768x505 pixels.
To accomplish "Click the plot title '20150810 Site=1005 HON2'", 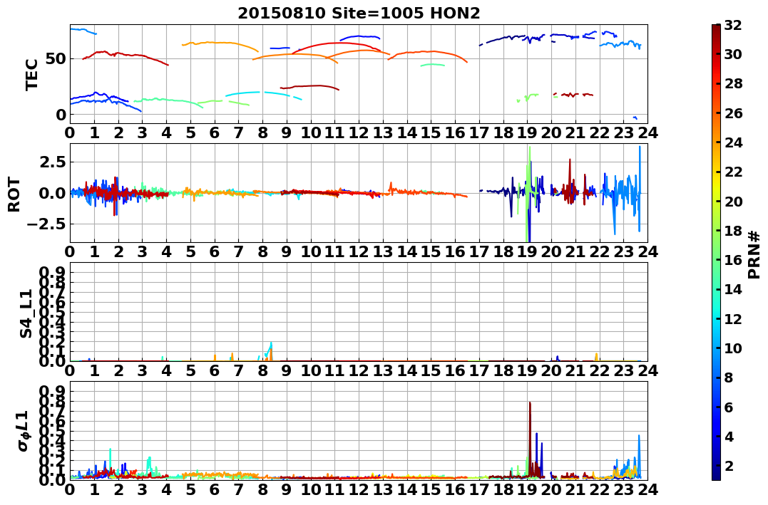I will click(x=359, y=14).
